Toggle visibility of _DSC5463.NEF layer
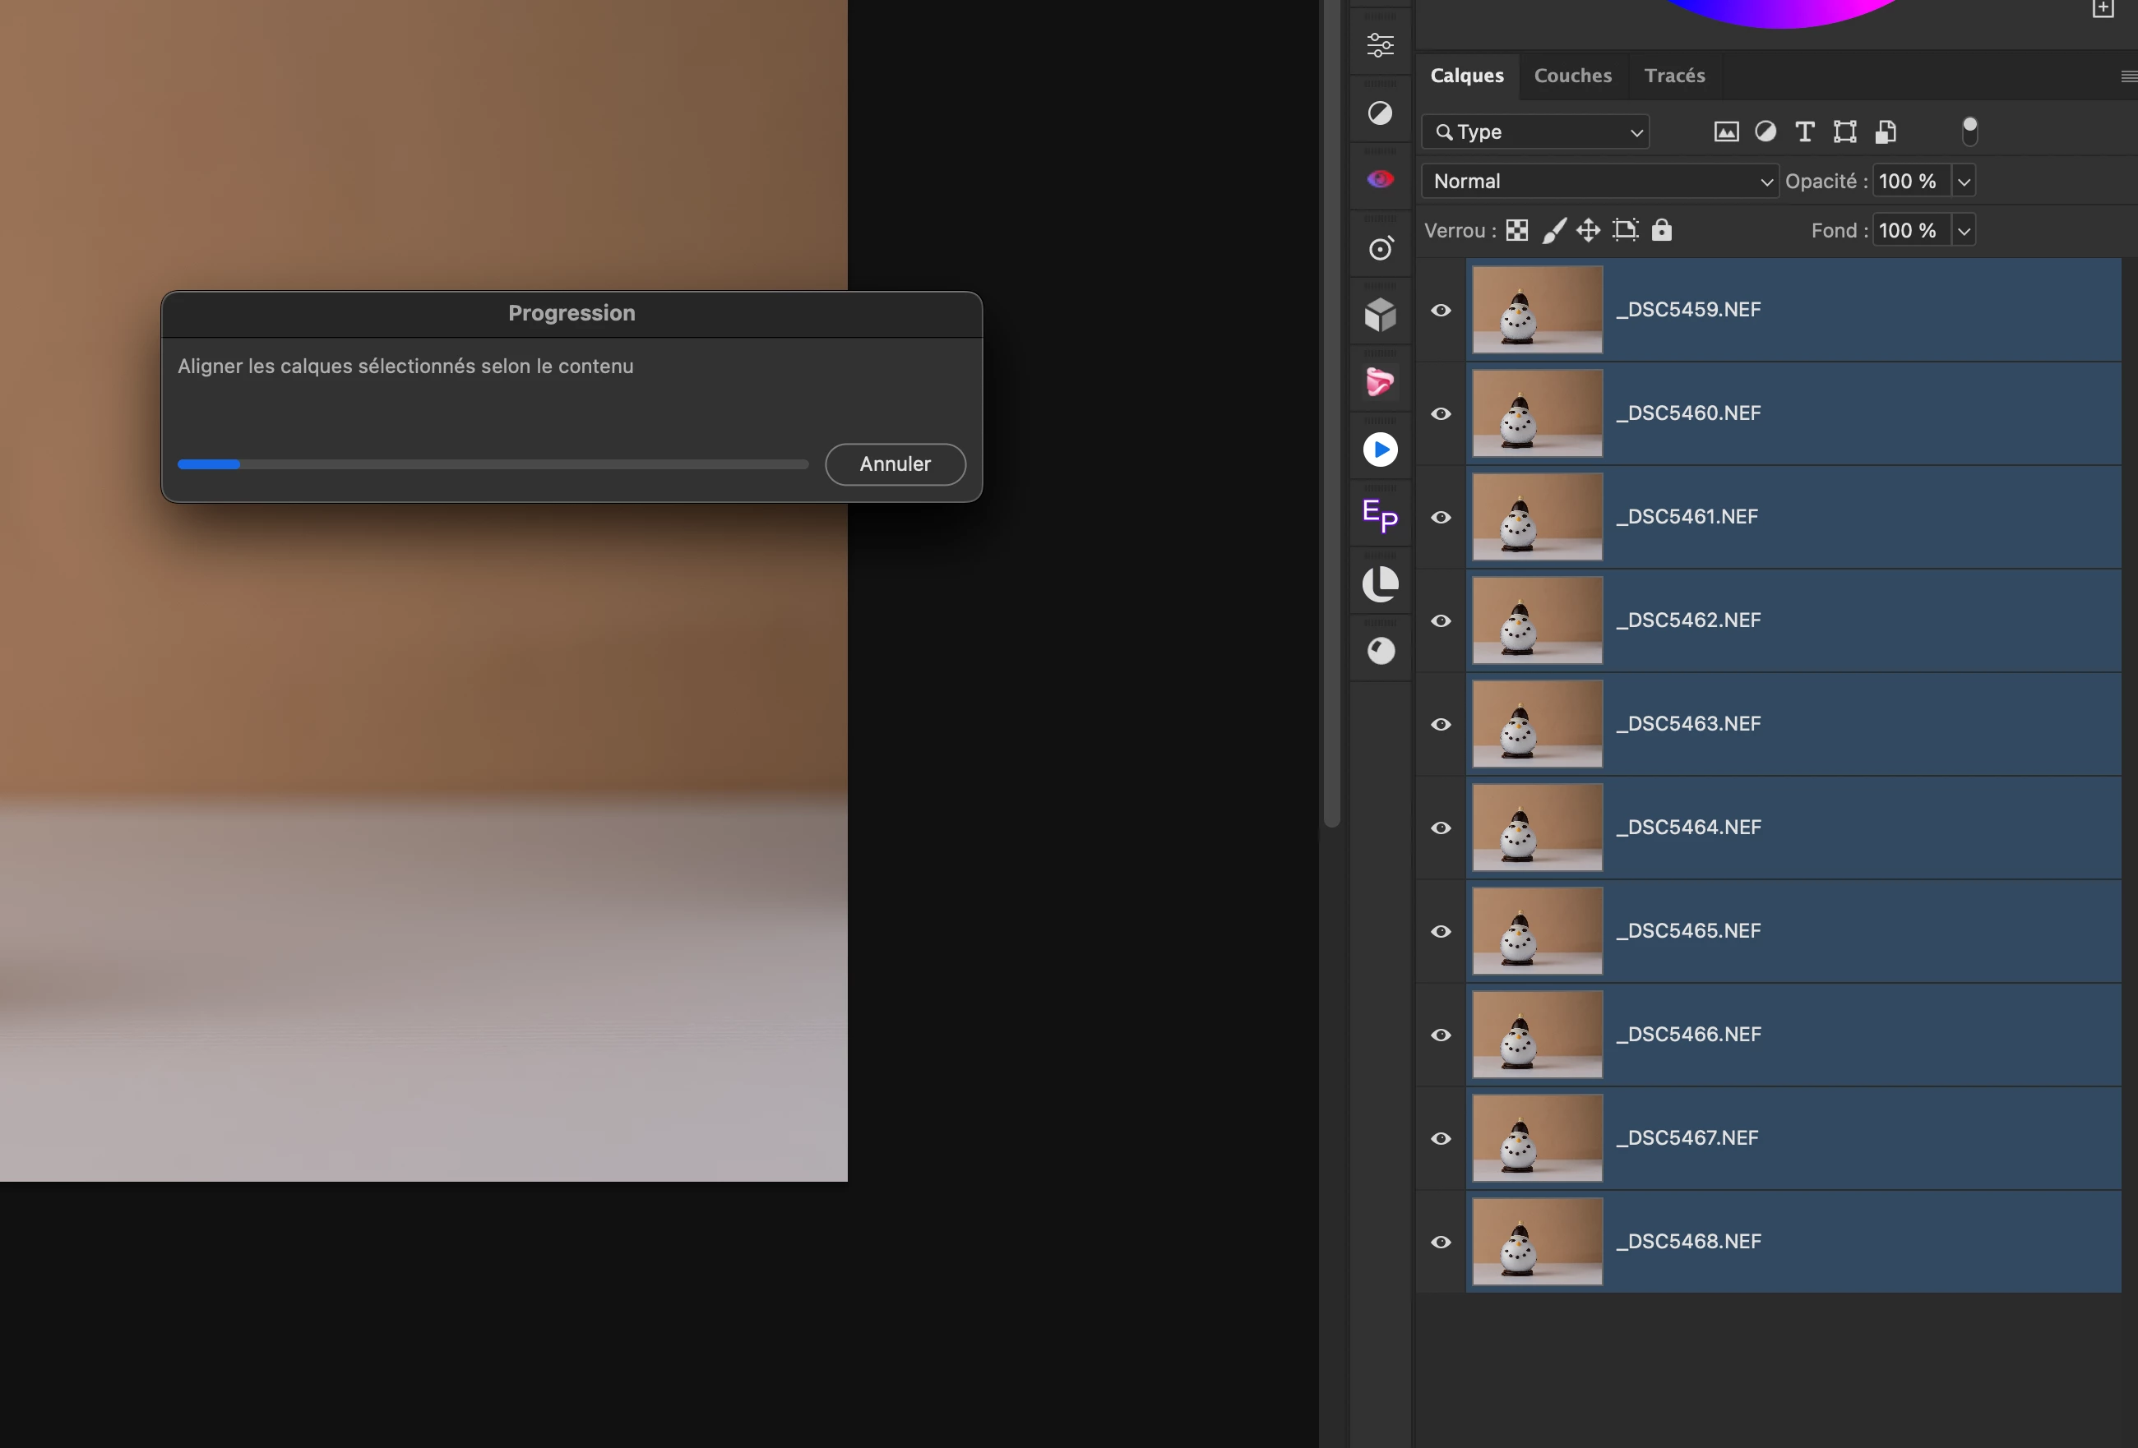Viewport: 2138px width, 1448px height. pos(1441,725)
